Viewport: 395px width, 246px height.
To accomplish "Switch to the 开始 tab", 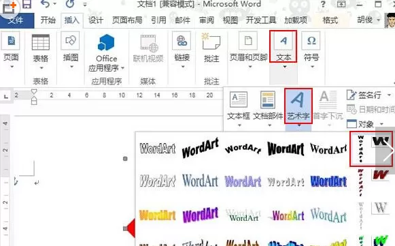I will pos(48,20).
